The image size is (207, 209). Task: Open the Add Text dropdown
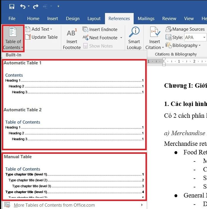tap(39, 29)
